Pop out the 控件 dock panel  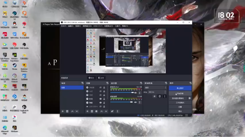(190, 83)
